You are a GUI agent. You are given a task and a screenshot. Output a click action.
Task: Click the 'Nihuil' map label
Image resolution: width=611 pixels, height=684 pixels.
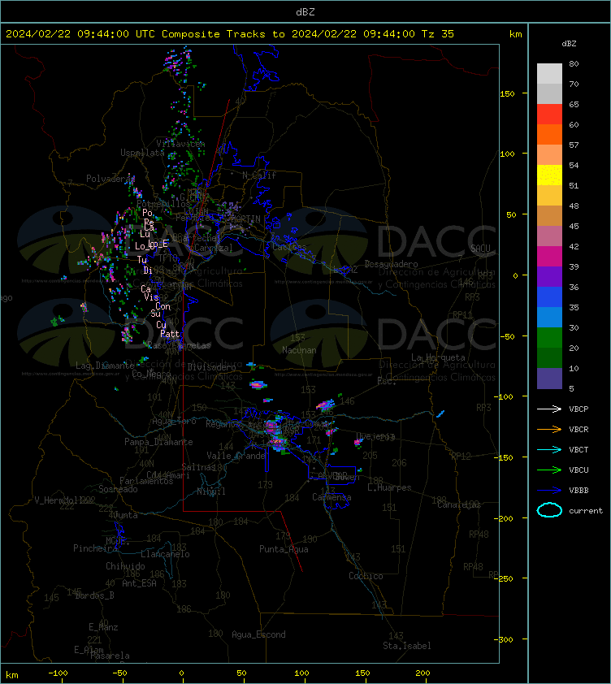click(211, 491)
